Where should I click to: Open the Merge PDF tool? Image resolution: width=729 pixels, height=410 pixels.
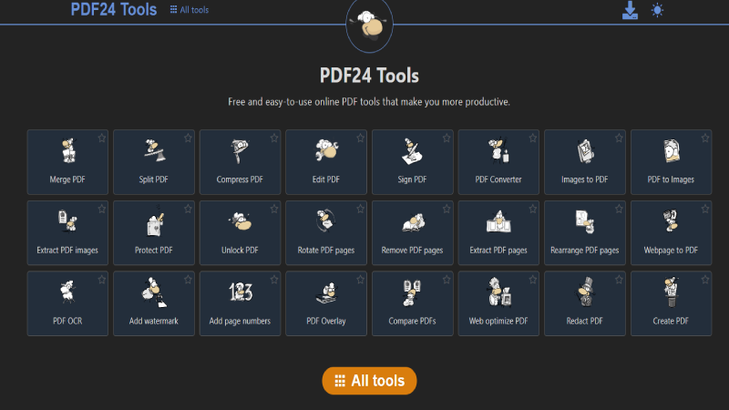point(67,162)
